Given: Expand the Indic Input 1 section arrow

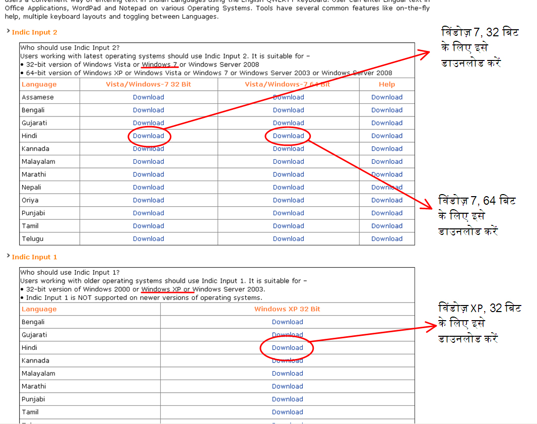Looking at the screenshot, I should [x=8, y=256].
